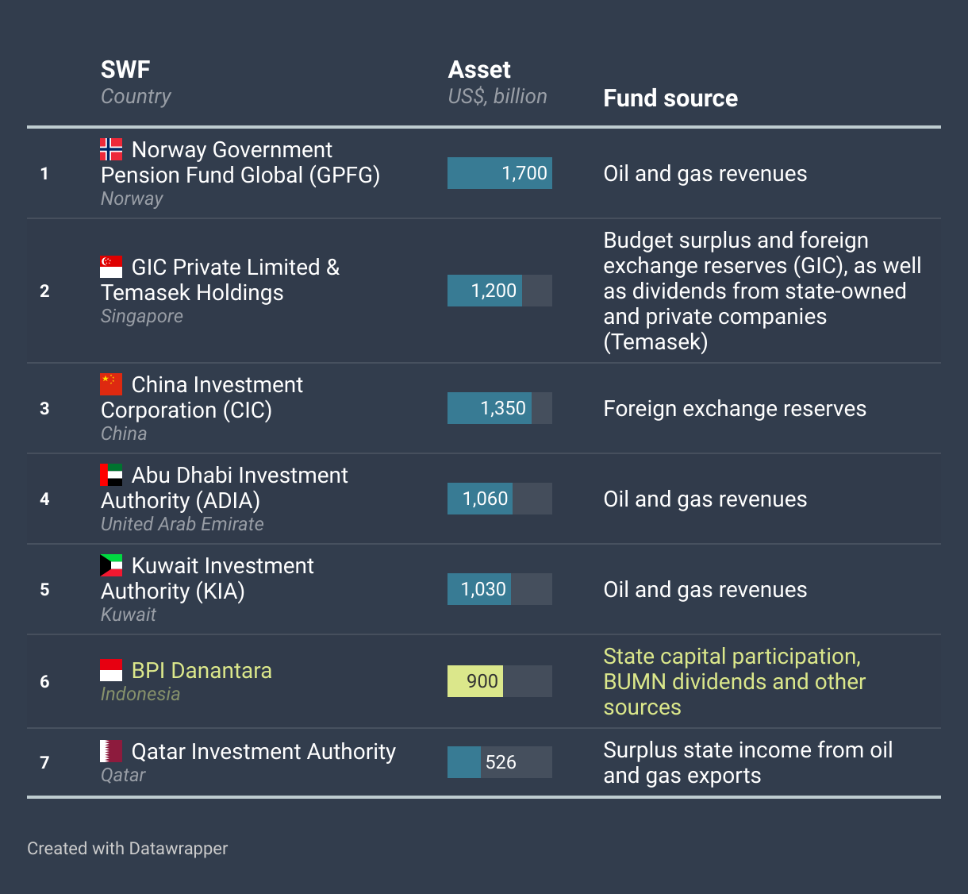
Task: Click the SWF column header
Action: click(125, 70)
